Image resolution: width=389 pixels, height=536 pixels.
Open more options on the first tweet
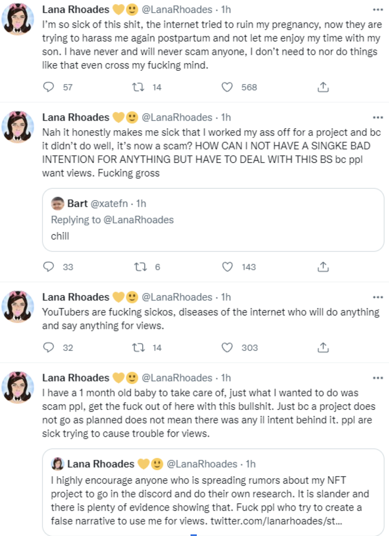tap(378, 10)
